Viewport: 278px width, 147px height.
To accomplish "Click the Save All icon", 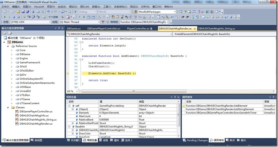I will pos(28,12).
